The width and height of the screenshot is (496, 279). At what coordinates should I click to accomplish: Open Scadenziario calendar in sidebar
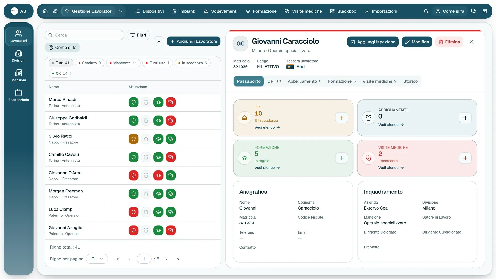pos(19,95)
